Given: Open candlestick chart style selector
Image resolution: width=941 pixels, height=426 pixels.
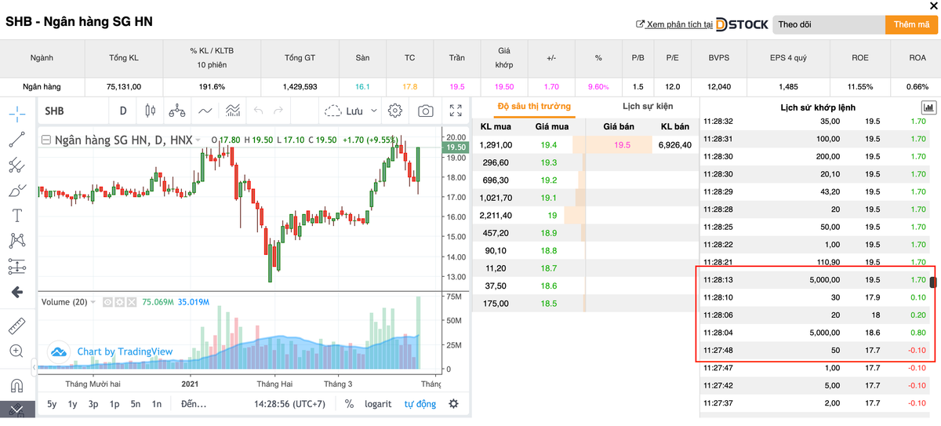Looking at the screenshot, I should coord(150,111).
